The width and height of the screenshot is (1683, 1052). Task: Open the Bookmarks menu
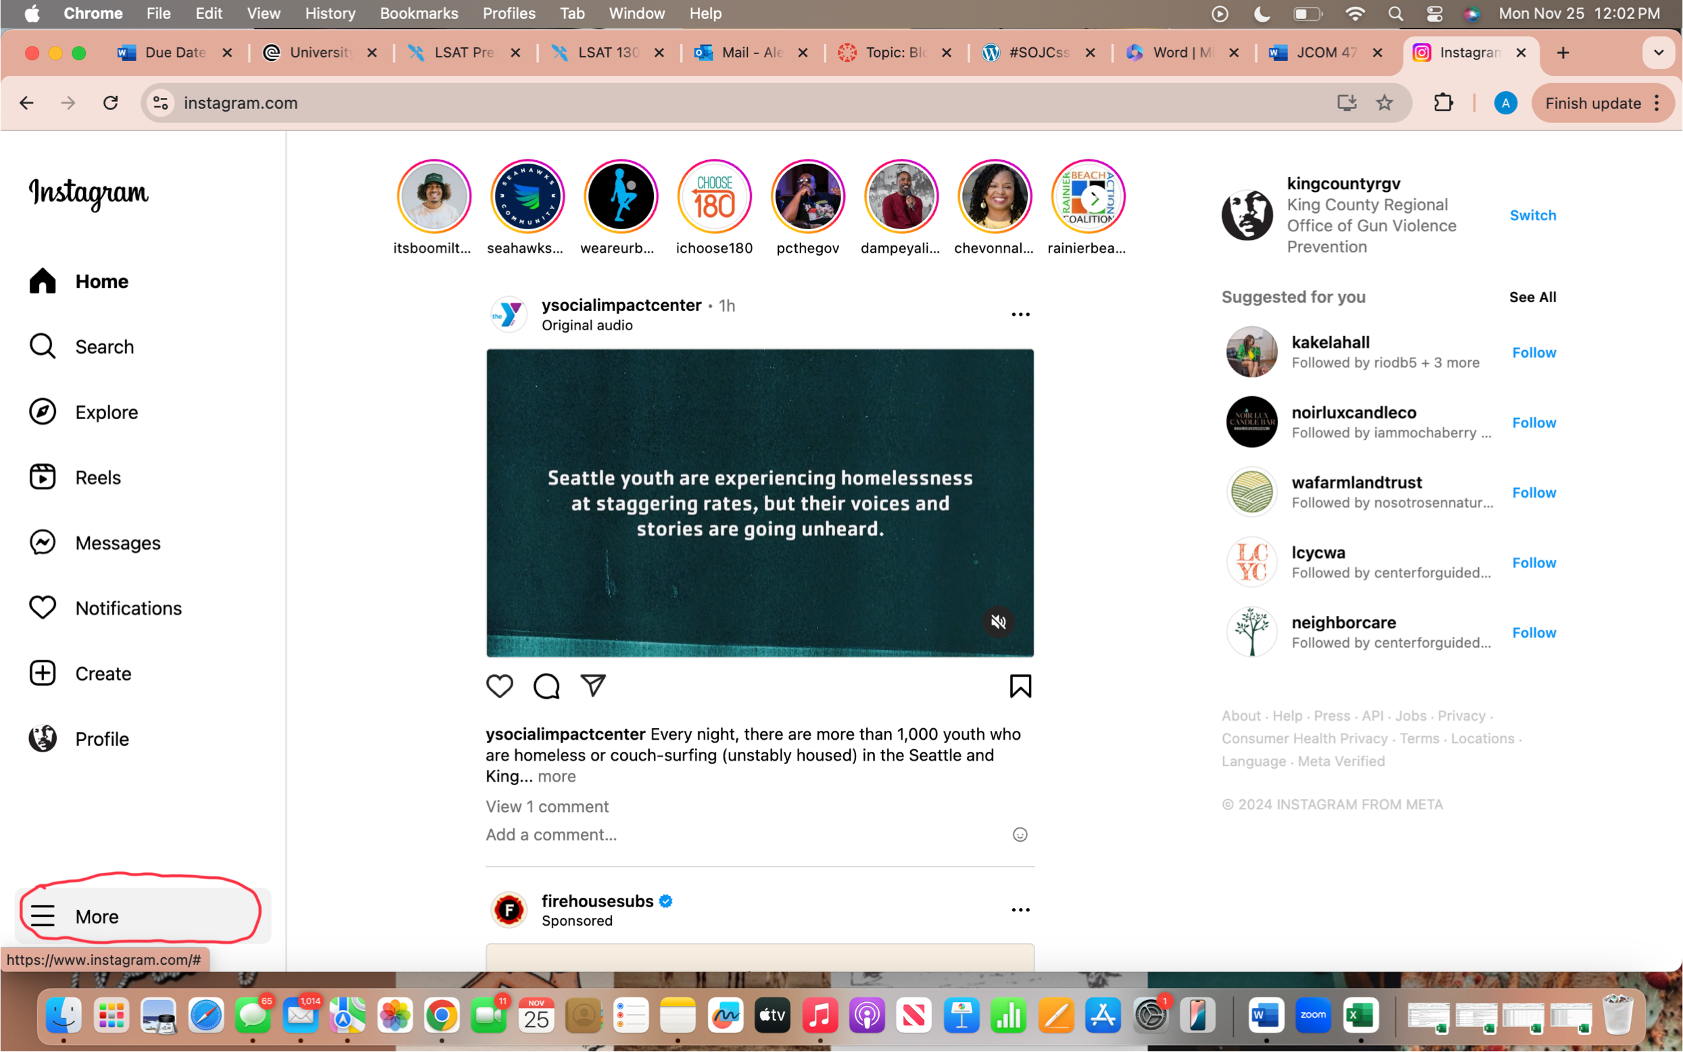(x=419, y=14)
